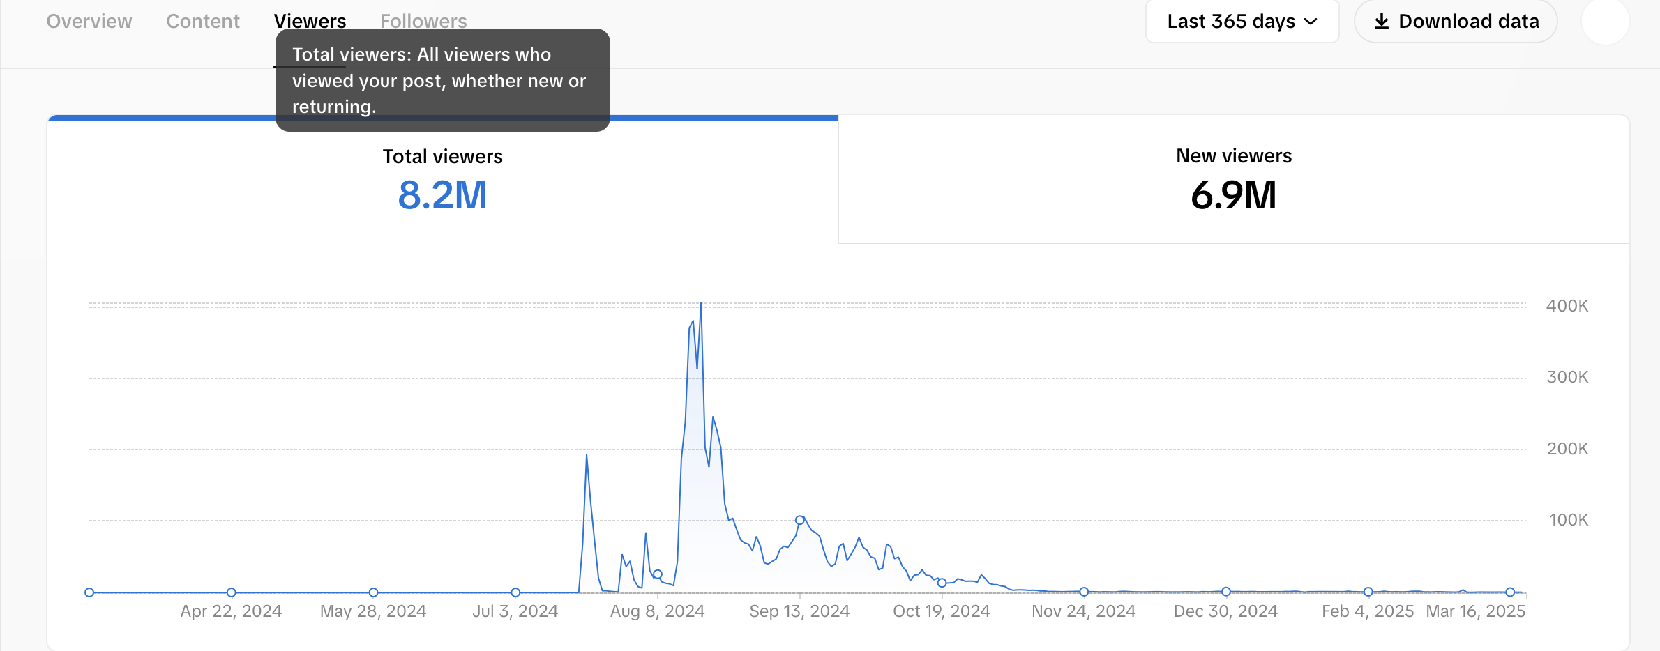Viewport: 1660px width, 651px height.
Task: Select the Aug 8, 2024 chart marker
Action: click(x=658, y=574)
